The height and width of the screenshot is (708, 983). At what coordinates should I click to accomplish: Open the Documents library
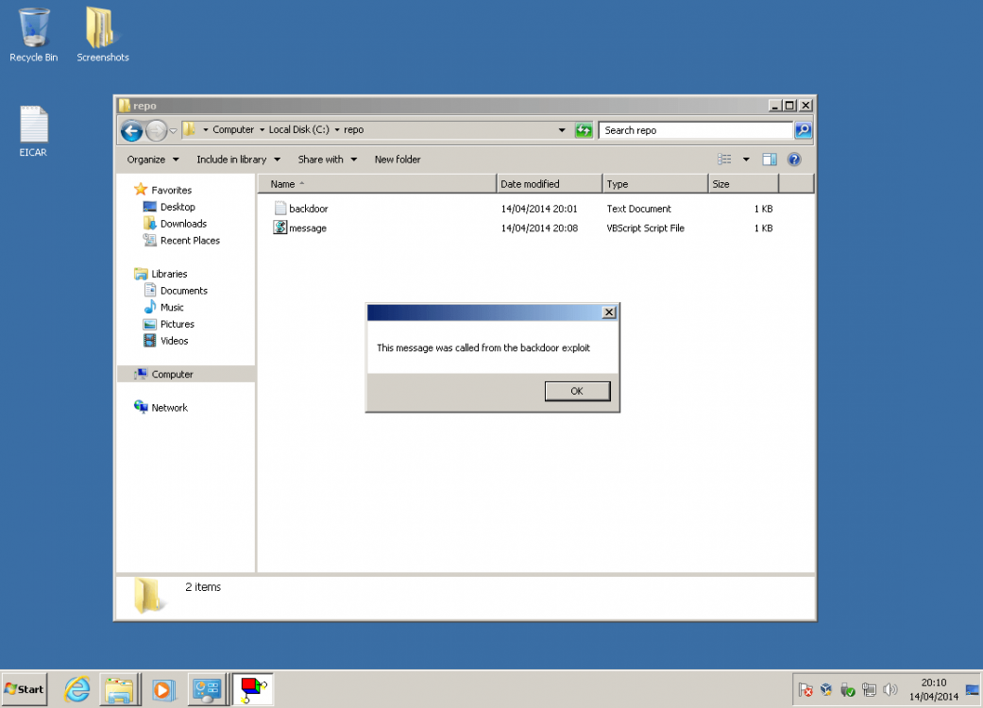pyautogui.click(x=176, y=291)
